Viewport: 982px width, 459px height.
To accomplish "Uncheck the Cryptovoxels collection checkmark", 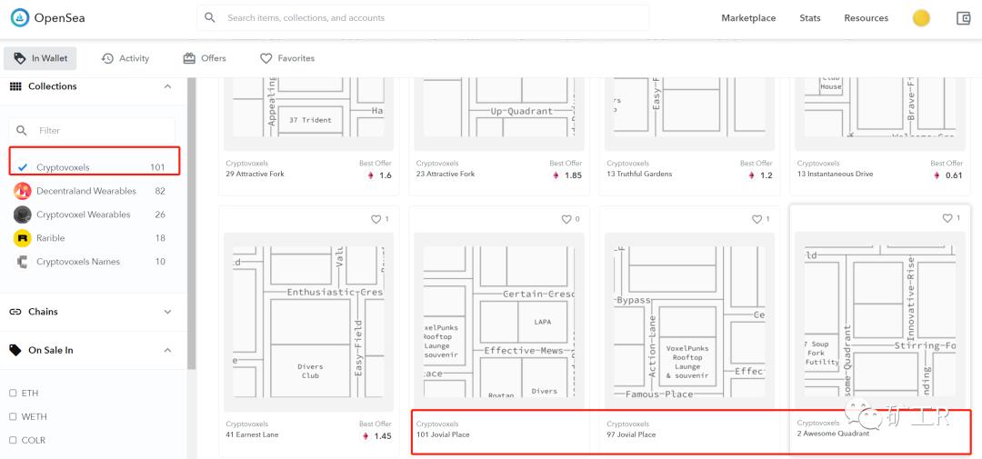I will (x=23, y=167).
